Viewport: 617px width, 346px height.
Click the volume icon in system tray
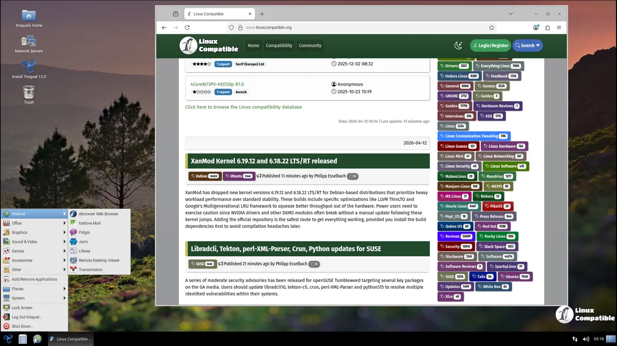click(586, 339)
